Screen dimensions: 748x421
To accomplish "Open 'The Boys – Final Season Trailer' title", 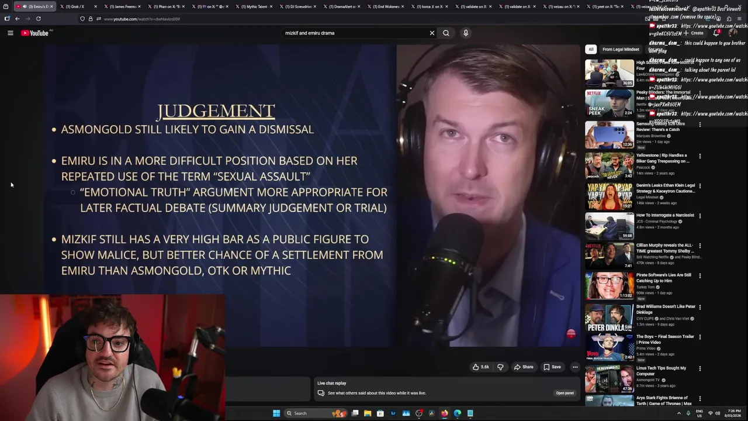I will click(665, 340).
